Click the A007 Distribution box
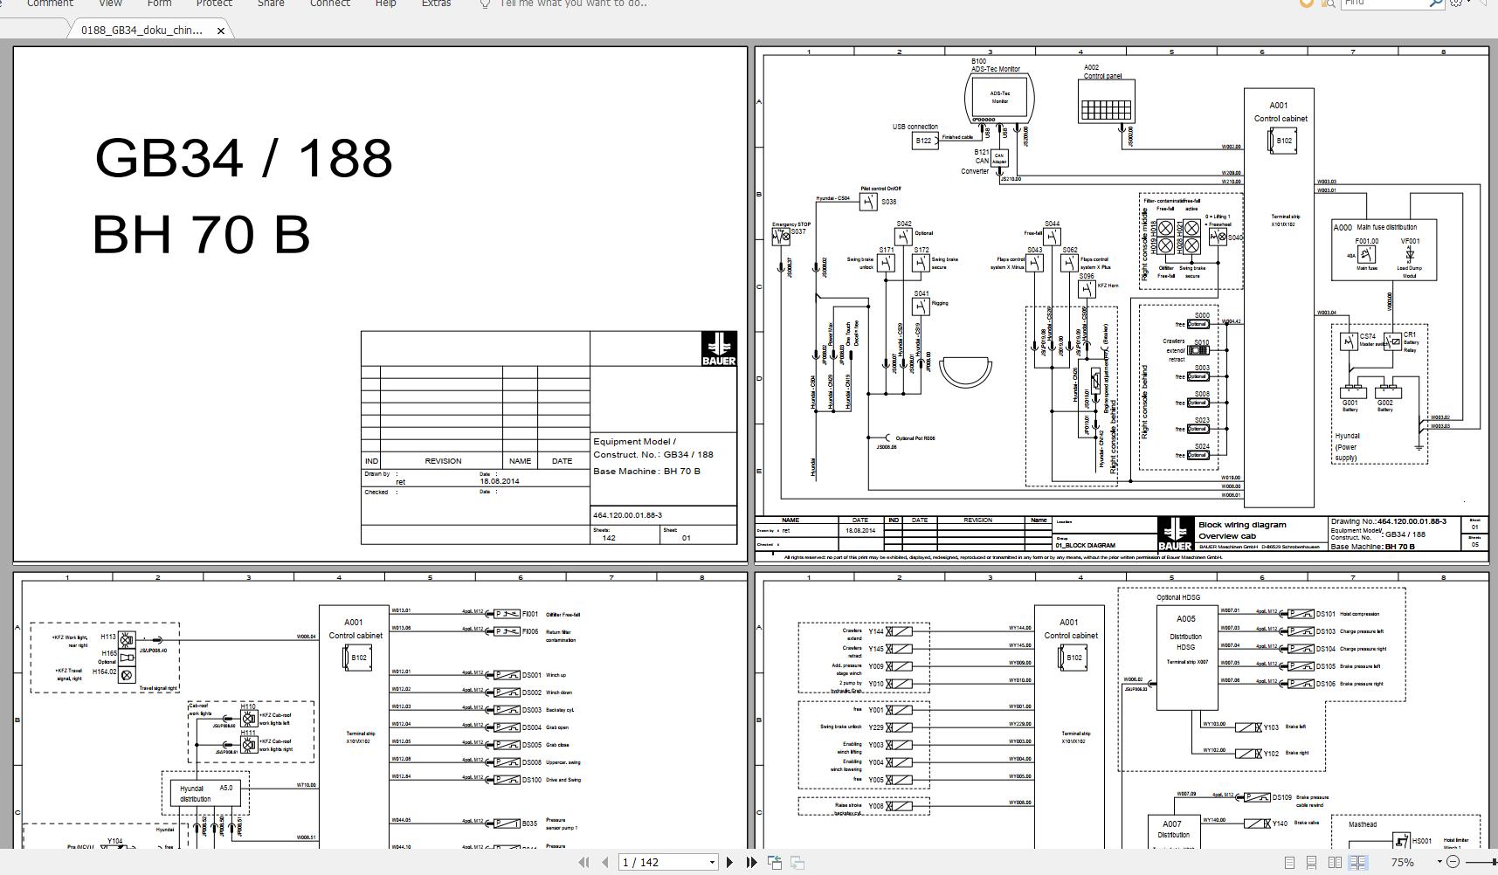 point(1173,830)
